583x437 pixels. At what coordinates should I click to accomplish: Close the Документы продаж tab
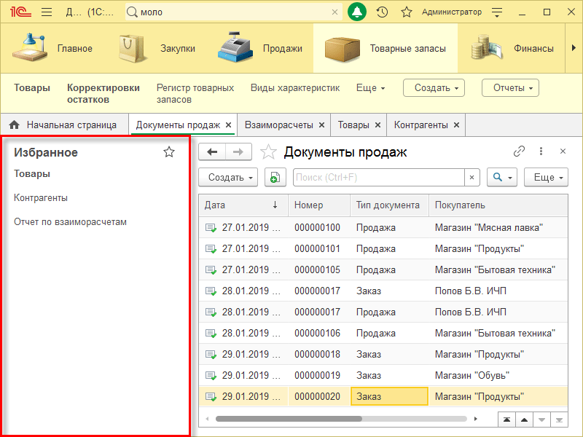coord(229,125)
